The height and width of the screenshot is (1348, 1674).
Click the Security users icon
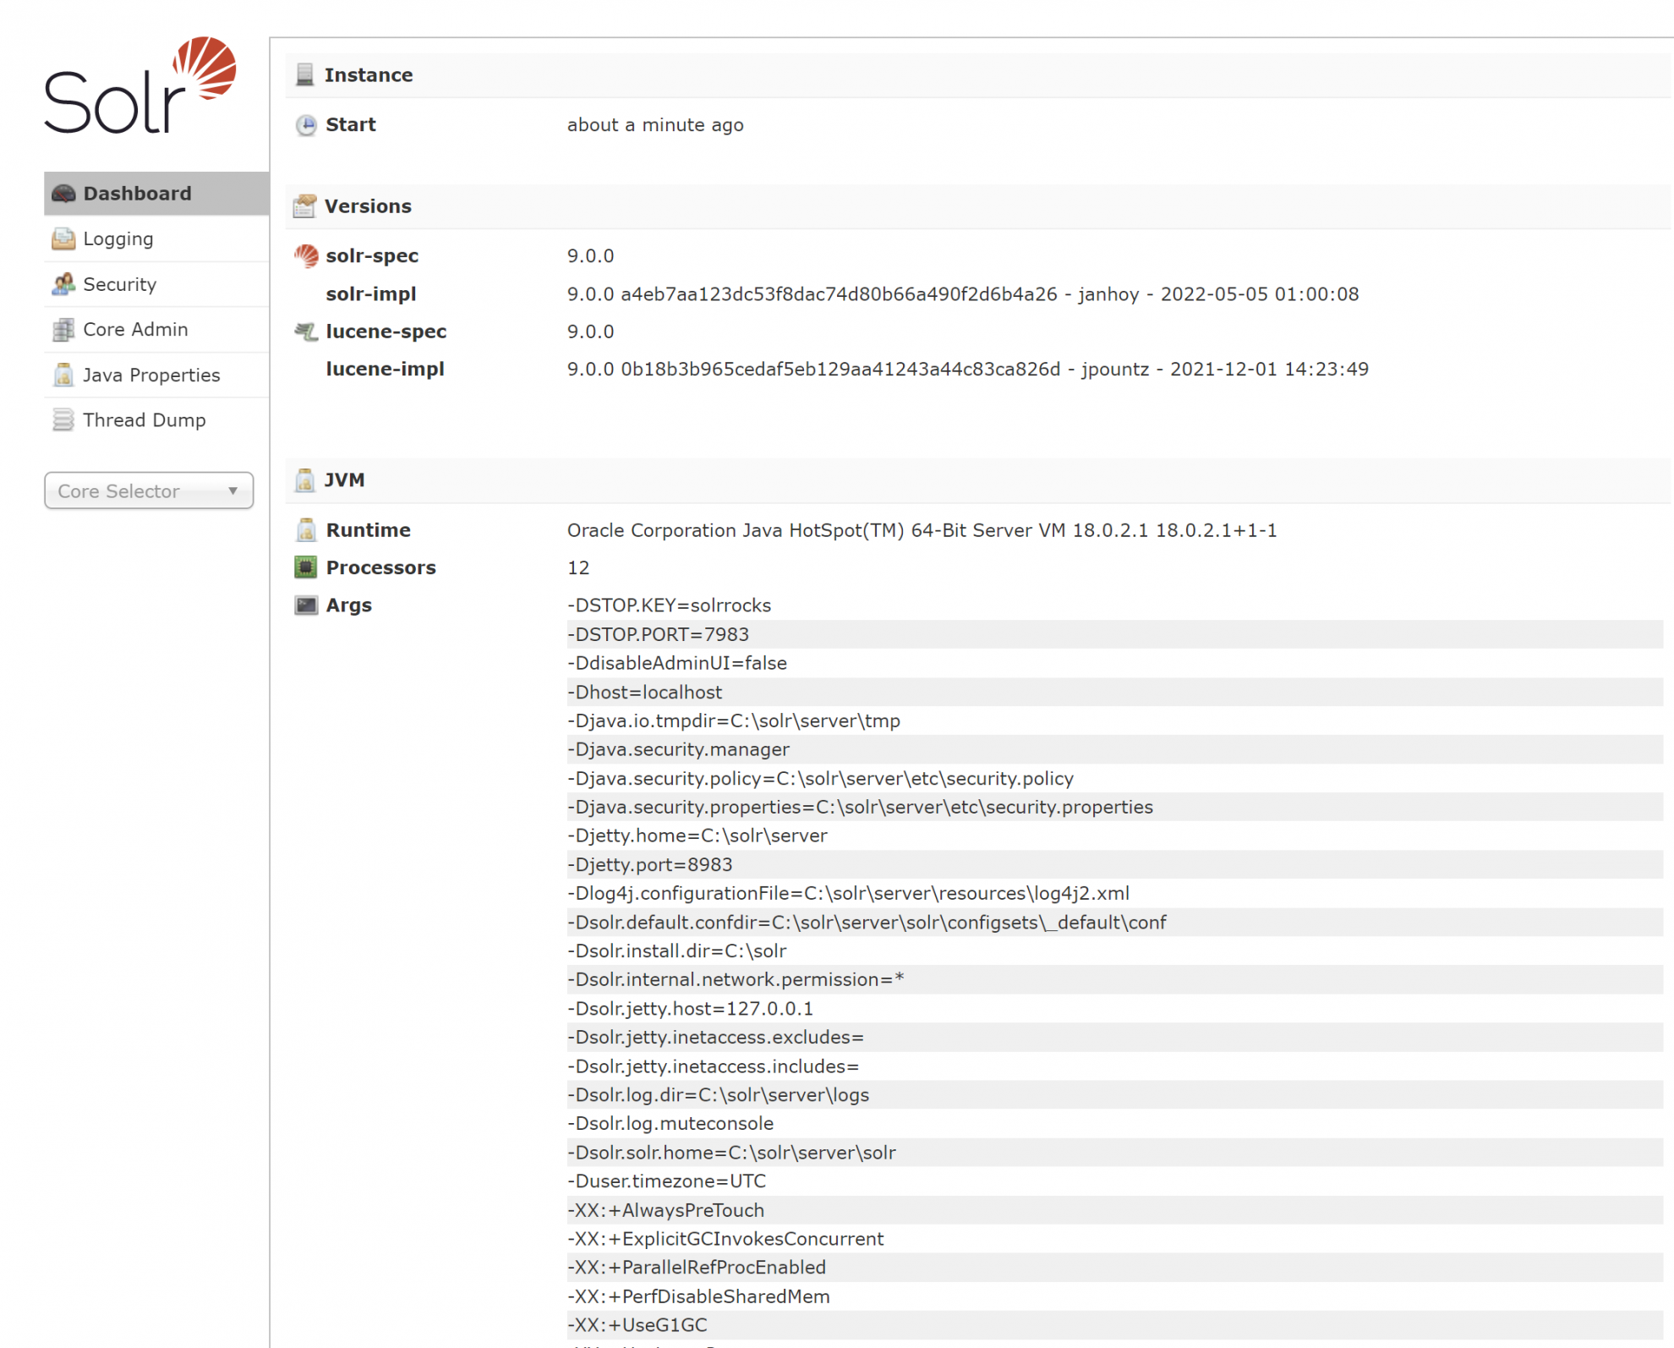pyautogui.click(x=63, y=284)
